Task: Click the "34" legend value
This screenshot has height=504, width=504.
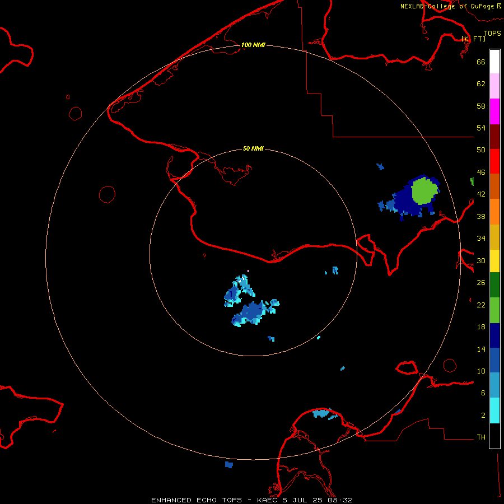Action: pos(481,239)
